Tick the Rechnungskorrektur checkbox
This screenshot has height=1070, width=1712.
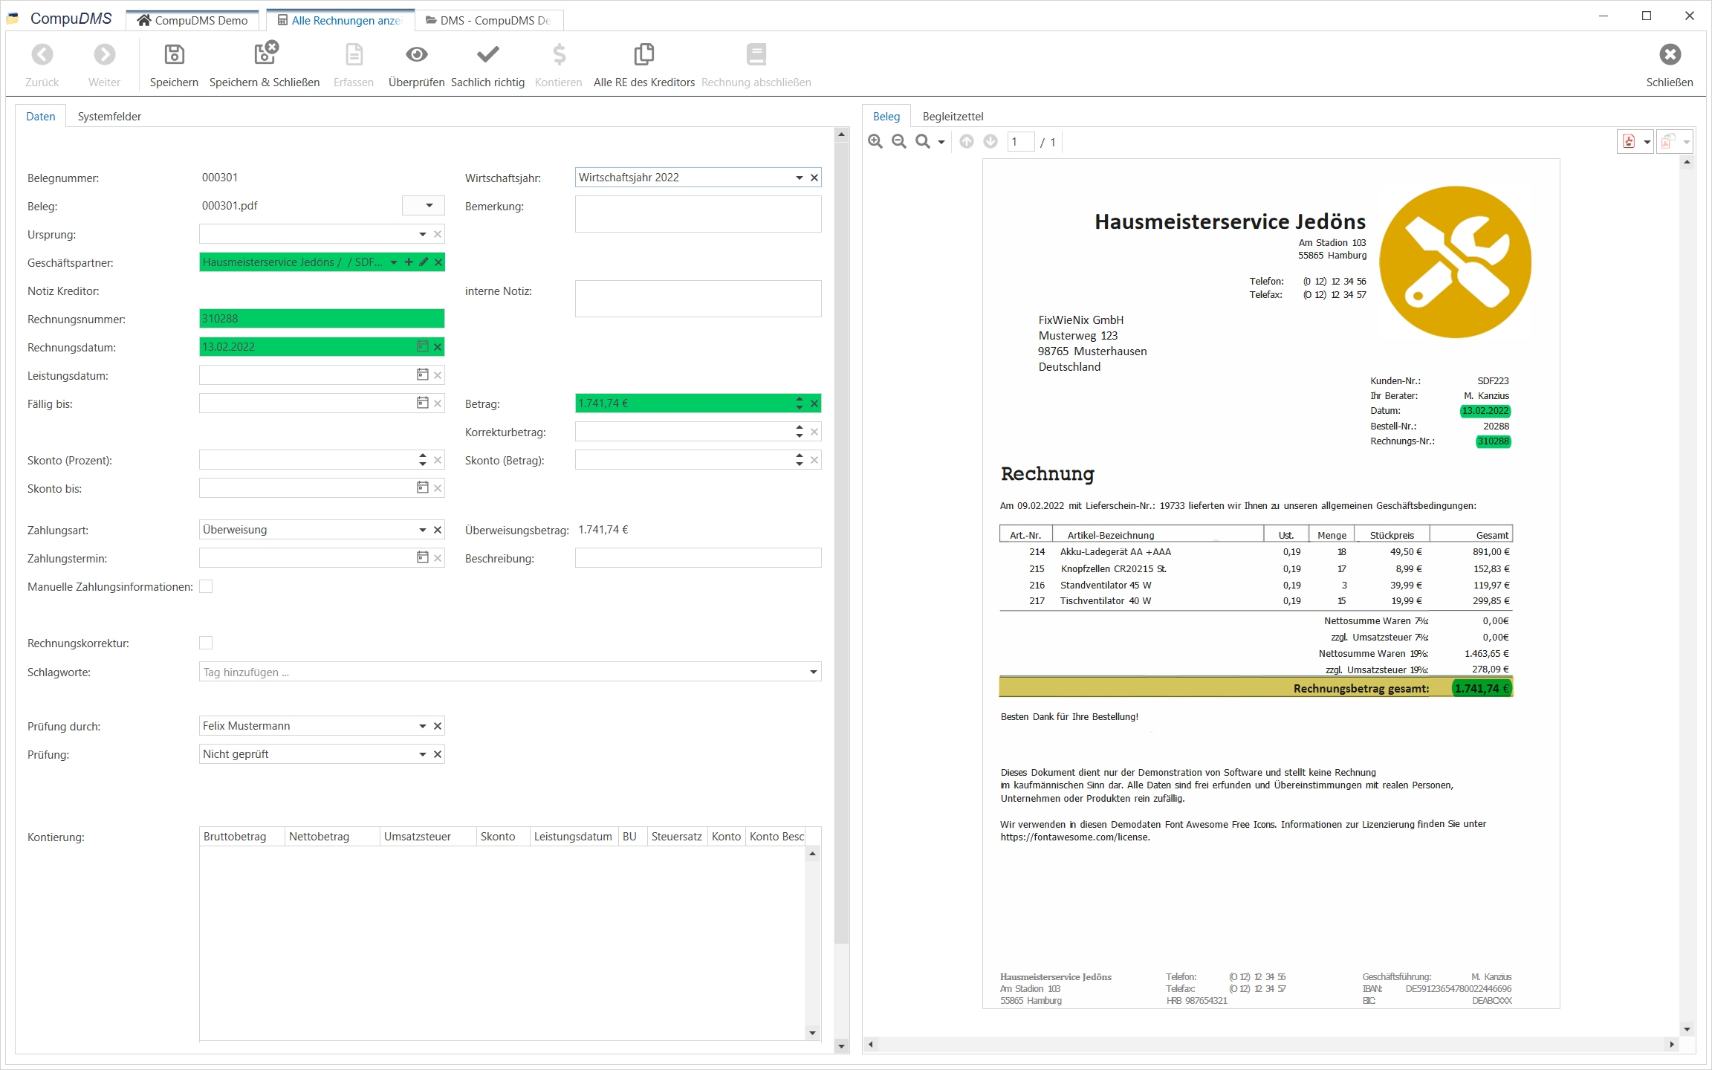[x=206, y=643]
